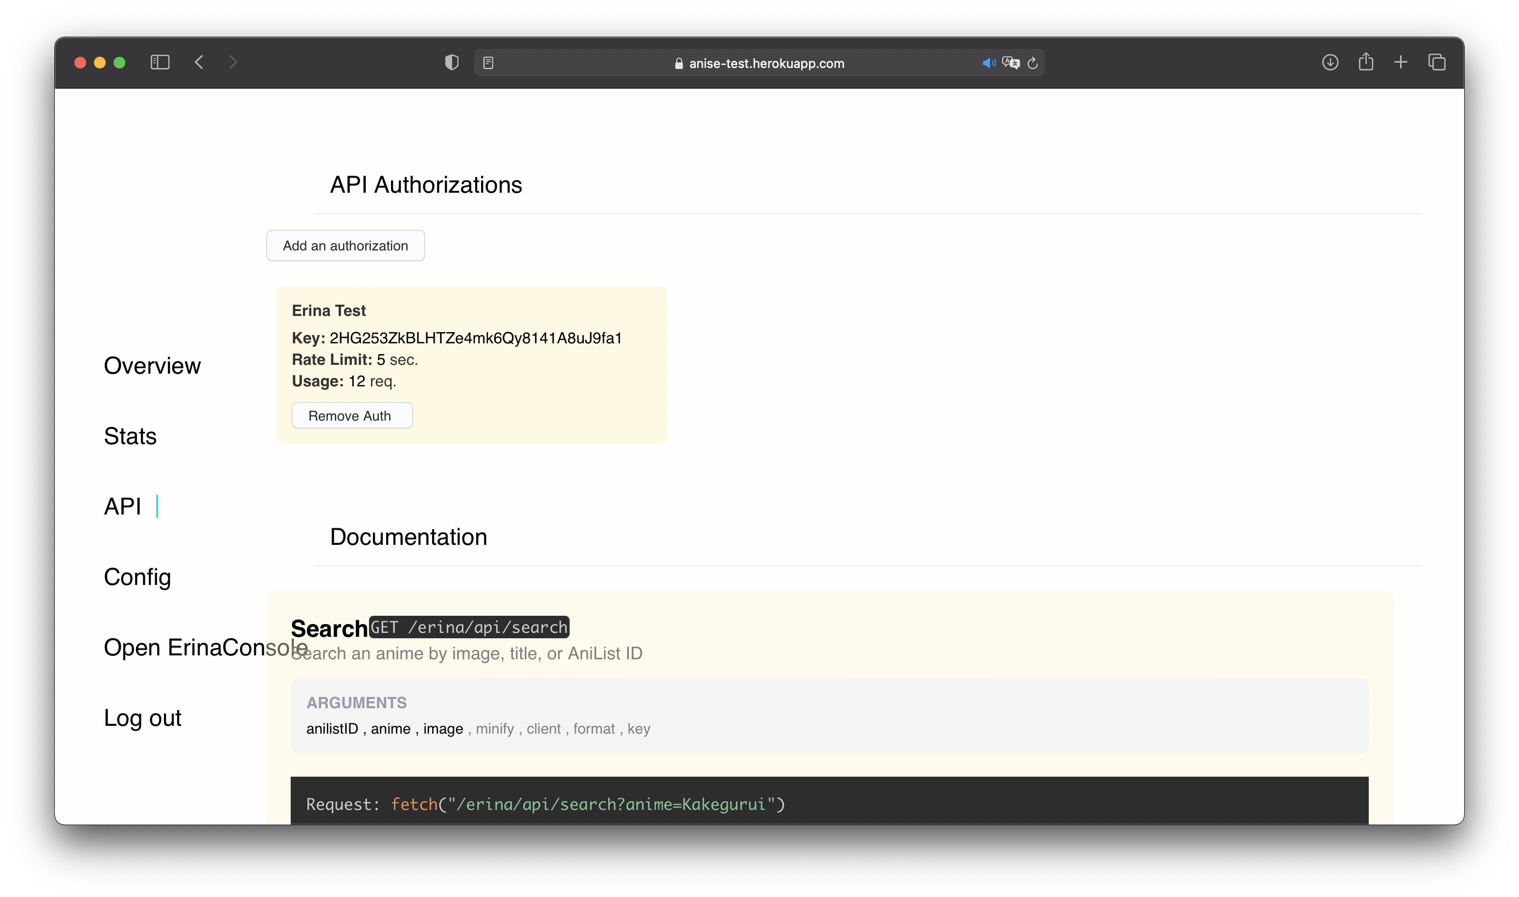Image resolution: width=1519 pixels, height=897 pixels.
Task: Open ErinaConsole from the sidebar
Action: tap(206, 648)
